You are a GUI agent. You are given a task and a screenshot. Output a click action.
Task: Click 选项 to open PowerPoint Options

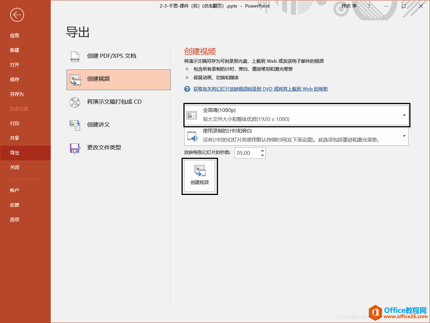coord(15,219)
